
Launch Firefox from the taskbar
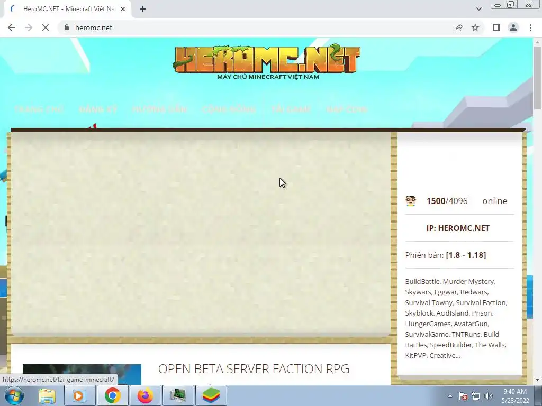(145, 395)
